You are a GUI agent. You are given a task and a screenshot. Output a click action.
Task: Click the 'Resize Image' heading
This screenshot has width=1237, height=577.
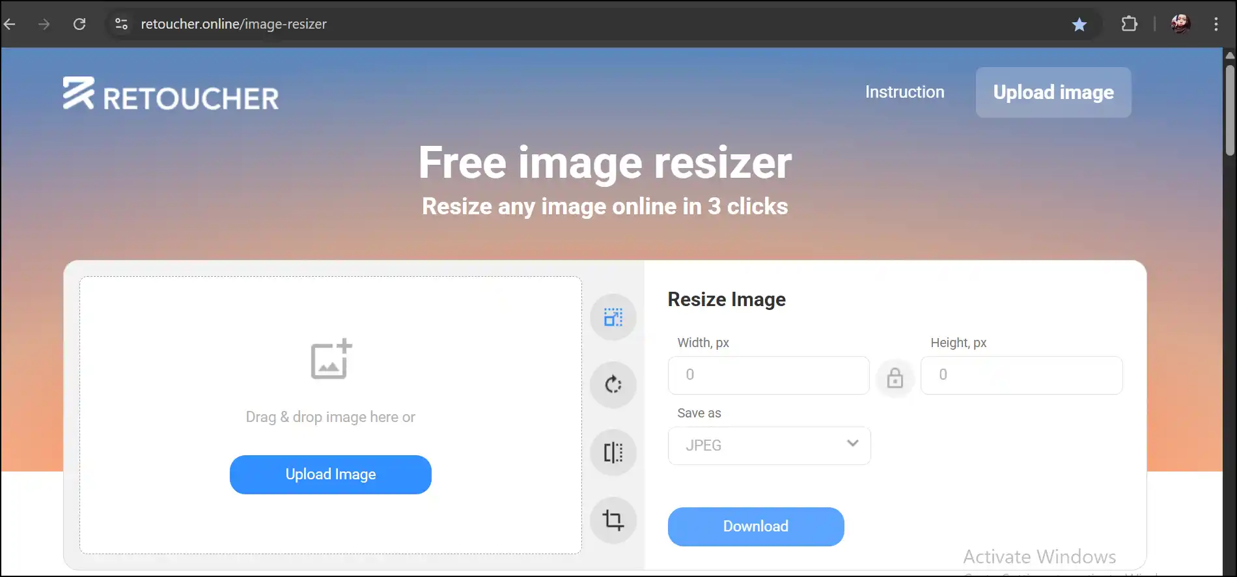click(x=727, y=299)
